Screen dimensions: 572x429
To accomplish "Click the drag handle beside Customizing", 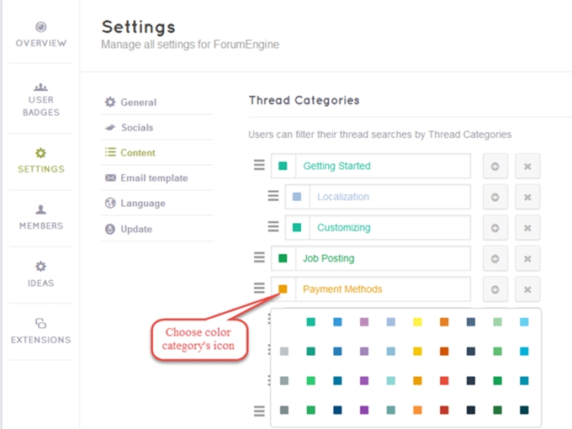I will click(x=273, y=227).
